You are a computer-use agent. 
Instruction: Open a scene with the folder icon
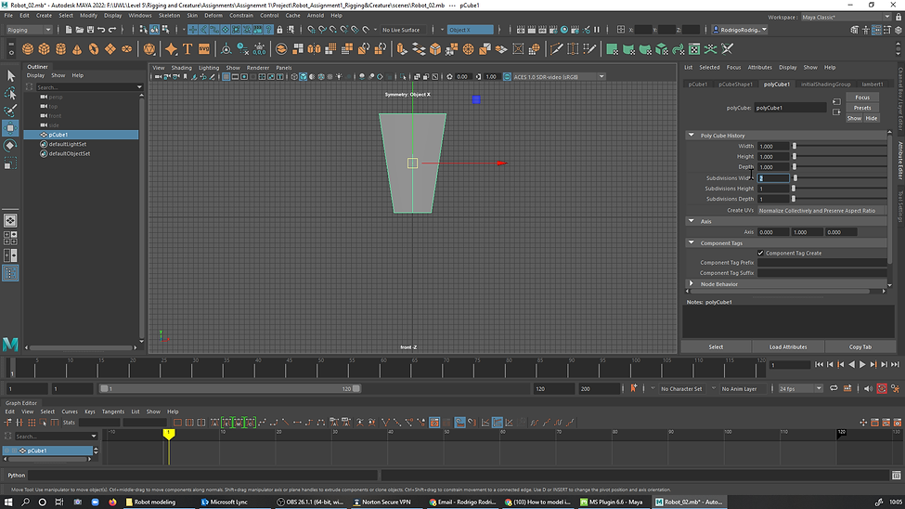coord(79,30)
